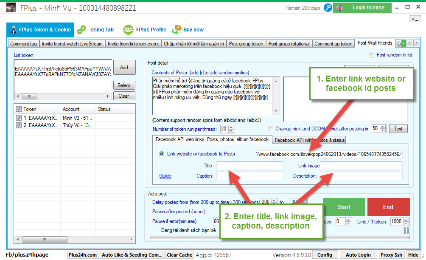
Task: Increase Number of token run per thread
Action: click(231, 127)
